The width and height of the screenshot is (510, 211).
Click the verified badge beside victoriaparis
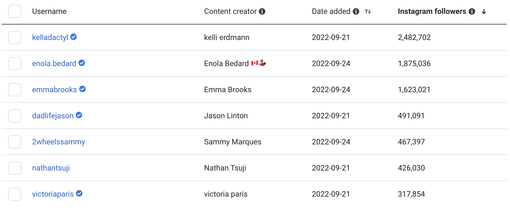pos(79,193)
